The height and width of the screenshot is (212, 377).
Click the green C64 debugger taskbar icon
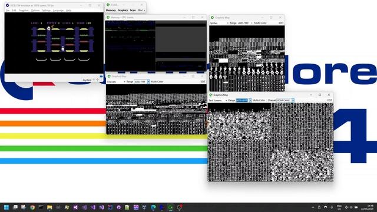click(170, 207)
